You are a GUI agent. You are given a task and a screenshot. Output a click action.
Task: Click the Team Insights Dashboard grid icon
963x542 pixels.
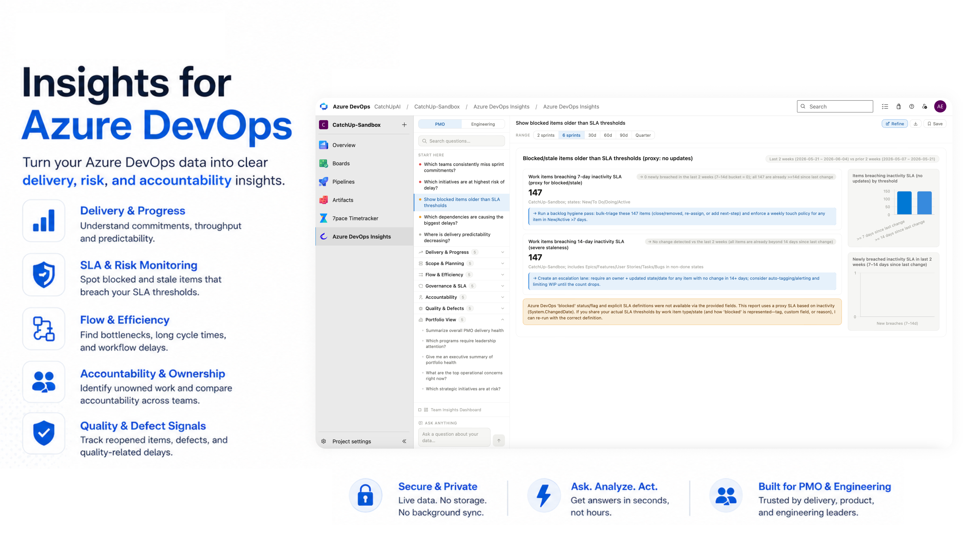pyautogui.click(x=426, y=410)
